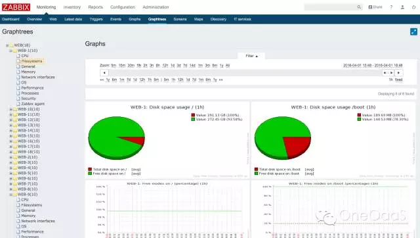Select WEB-17(10) tree label
Viewport: 420px width, 238px height.
pyautogui.click(x=28, y=147)
